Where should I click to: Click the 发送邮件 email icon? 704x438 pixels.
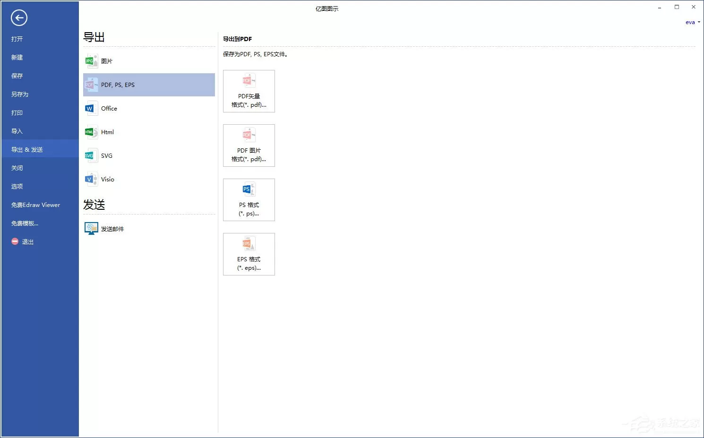pos(91,229)
